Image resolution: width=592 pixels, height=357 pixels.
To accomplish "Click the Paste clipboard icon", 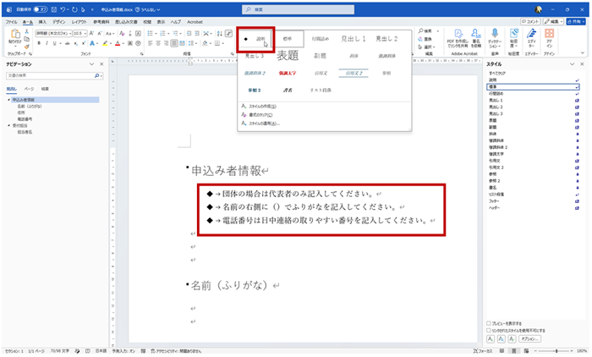I will [x=15, y=35].
